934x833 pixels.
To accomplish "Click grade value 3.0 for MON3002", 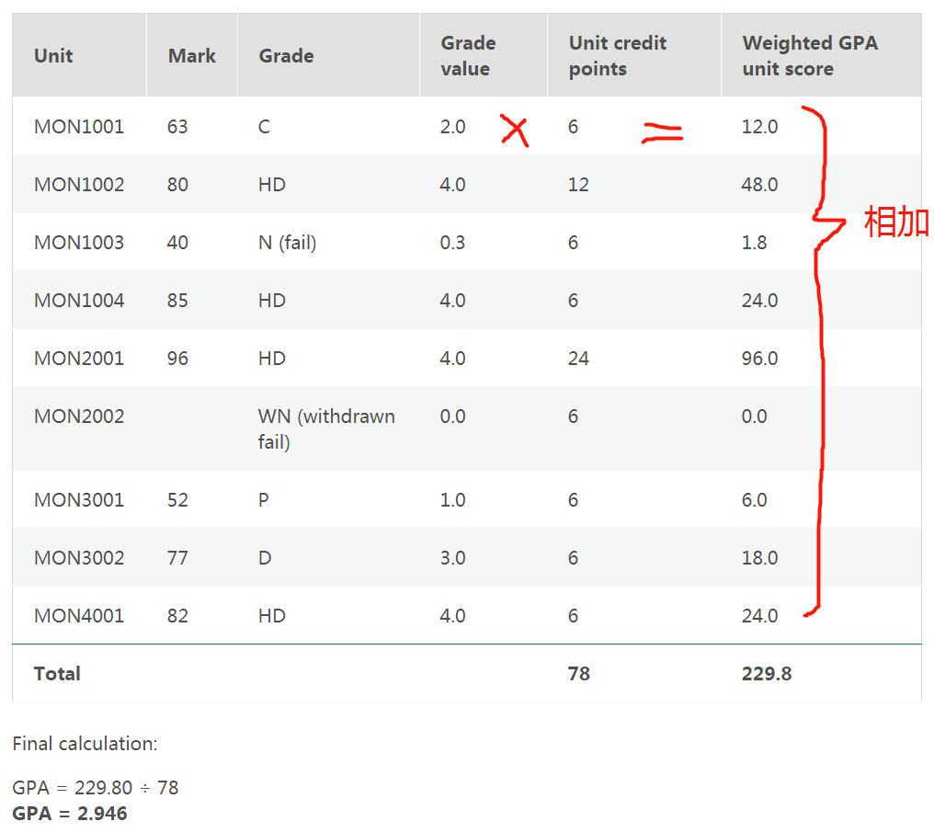I will 452,558.
